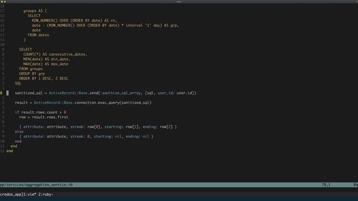Click the 'row = result.rows.first' line
358x201 pixels.
coord(44,117)
